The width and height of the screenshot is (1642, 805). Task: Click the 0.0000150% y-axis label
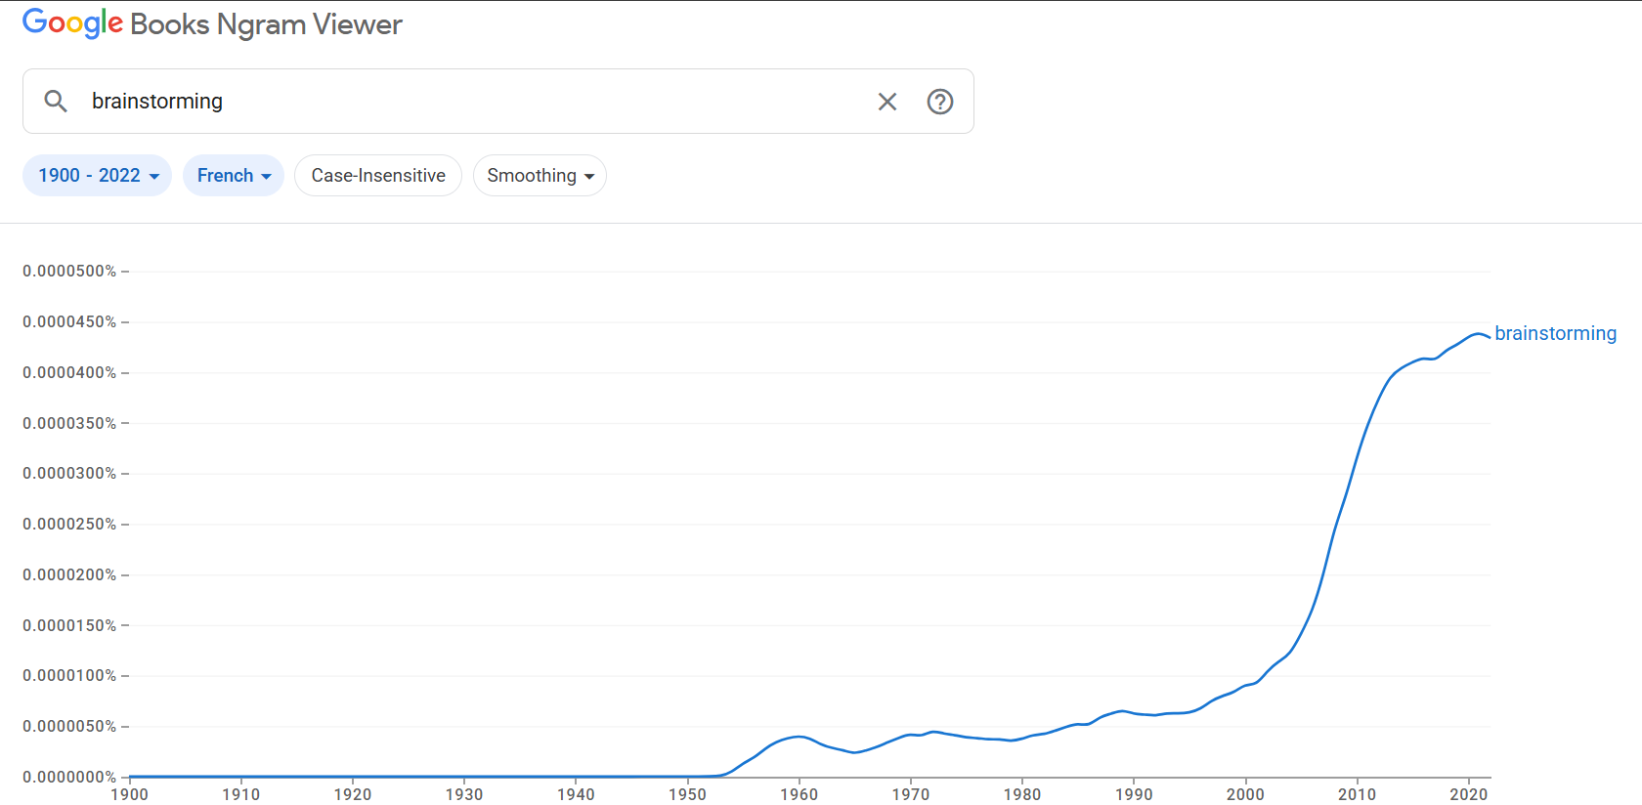69,626
